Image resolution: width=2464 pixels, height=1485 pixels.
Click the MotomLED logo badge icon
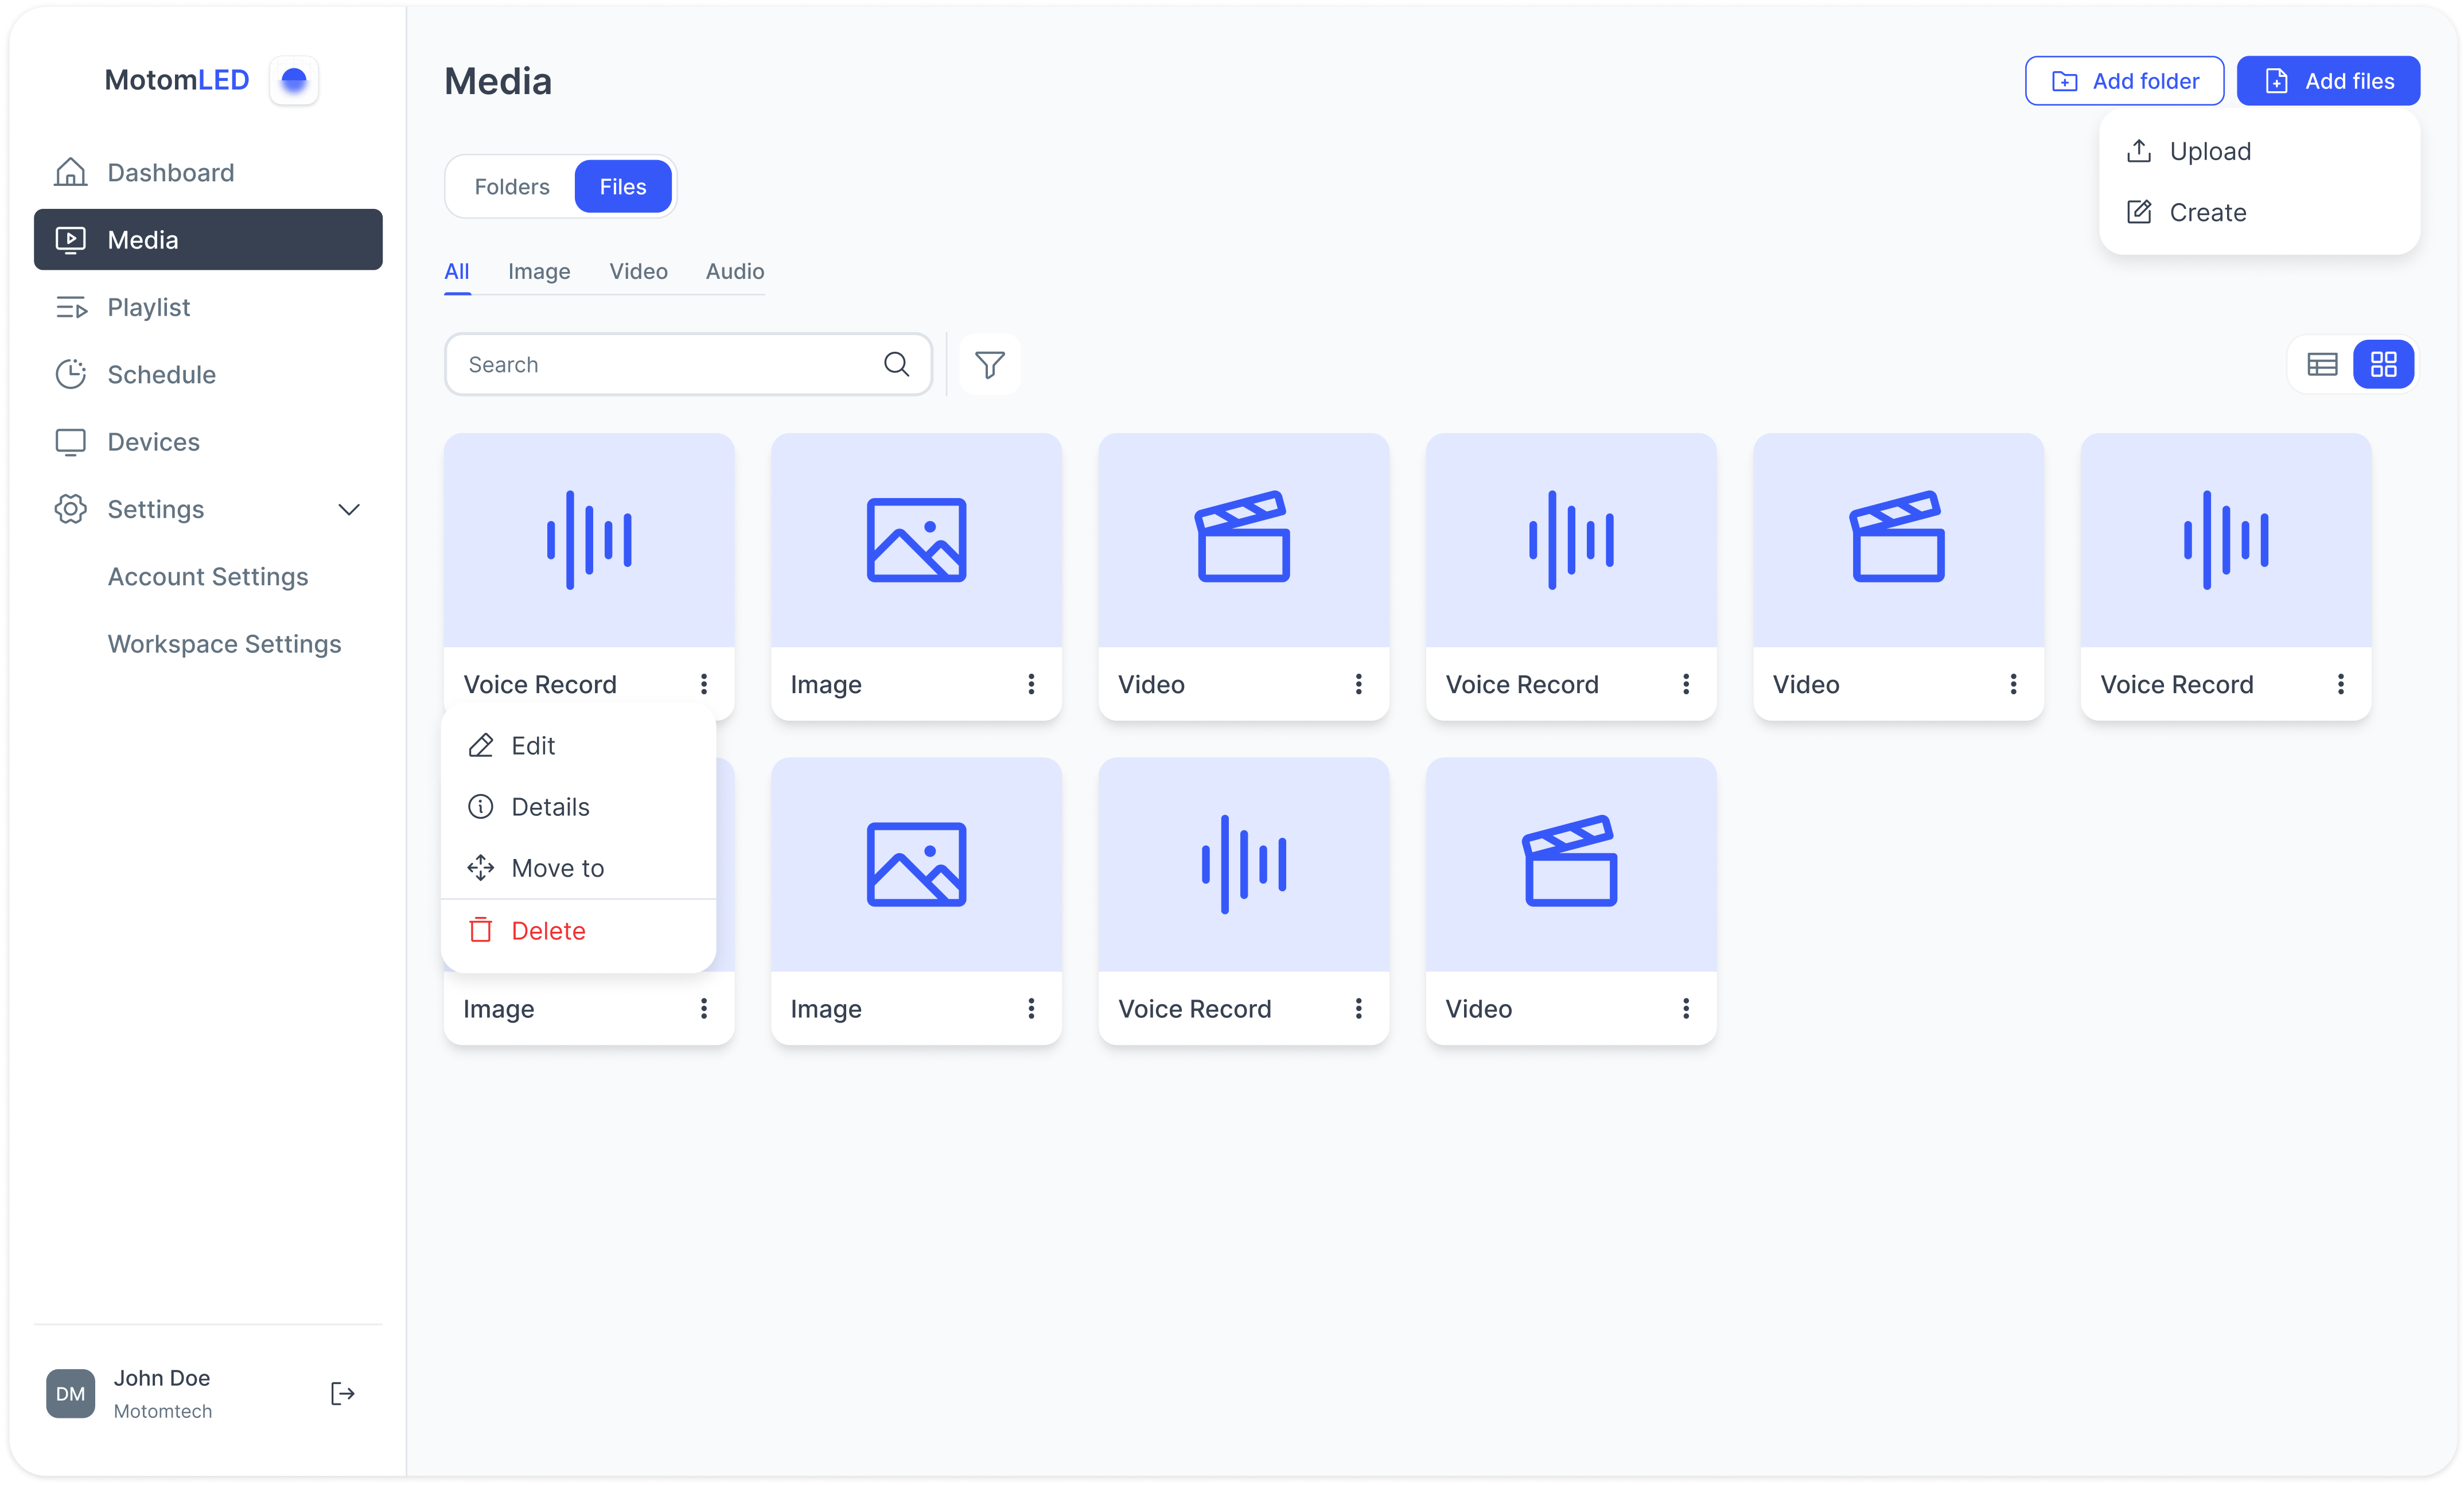point(293,80)
